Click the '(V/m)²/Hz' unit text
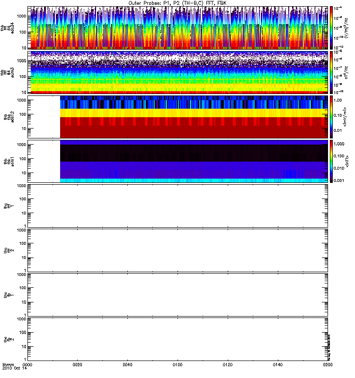This screenshot has width=355, height=378. coord(346,28)
